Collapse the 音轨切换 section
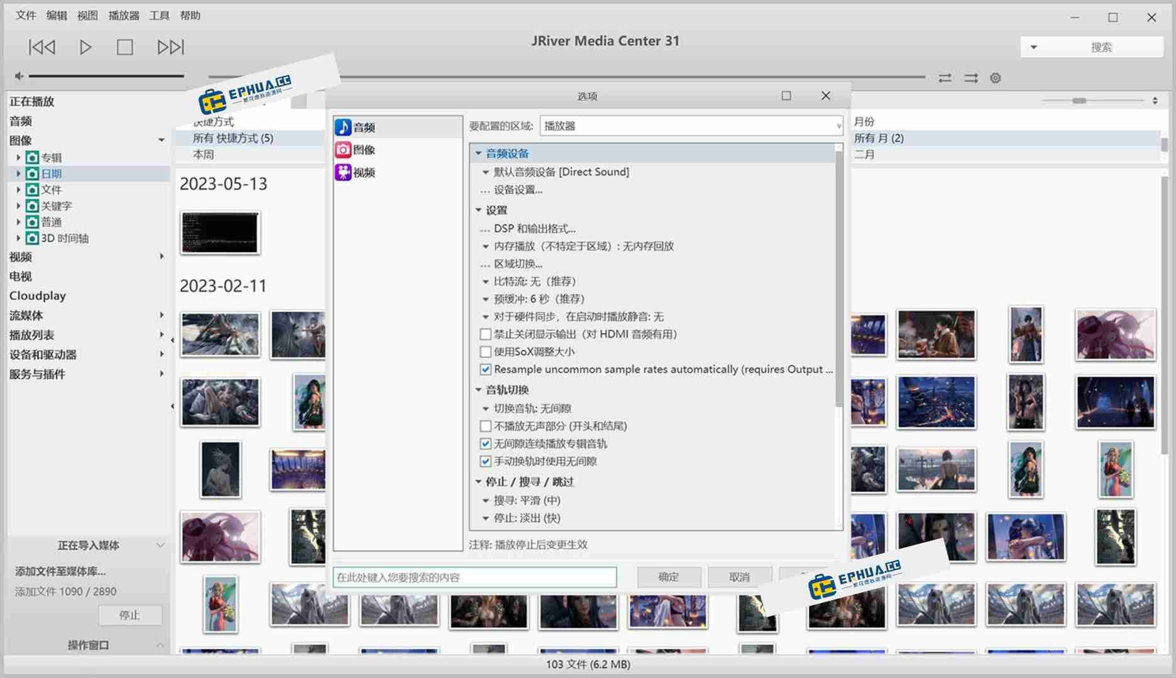The height and width of the screenshot is (678, 1176). [478, 390]
